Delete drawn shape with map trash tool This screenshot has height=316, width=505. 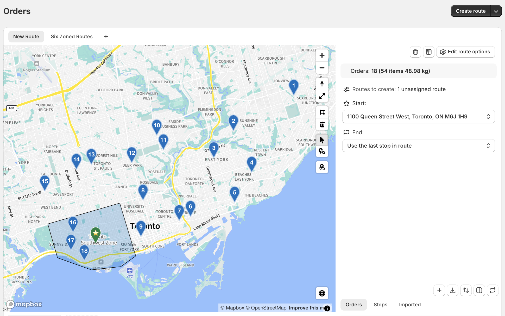(322, 125)
